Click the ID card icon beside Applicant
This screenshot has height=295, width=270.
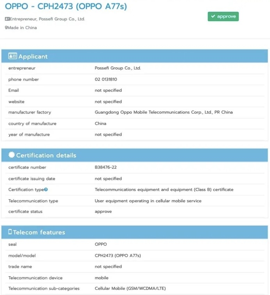(12, 56)
